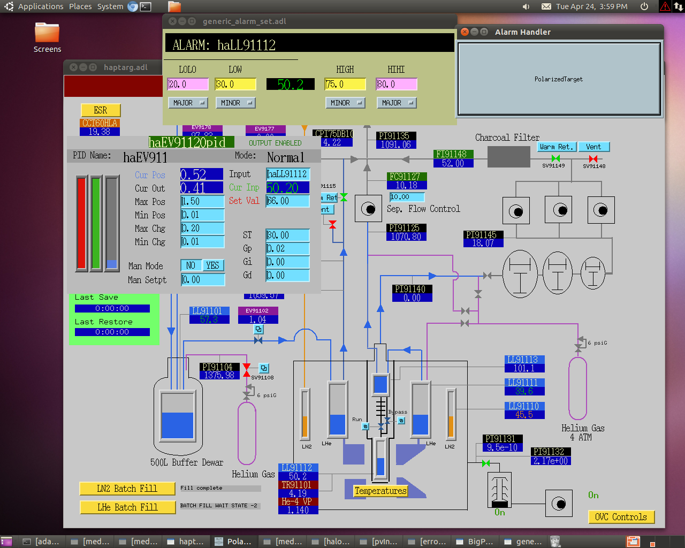Set Man Mode to YES
This screenshot has width=685, height=548.
(213, 265)
